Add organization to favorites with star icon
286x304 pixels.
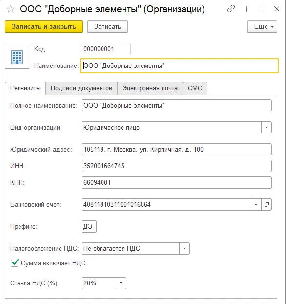pos(11,9)
